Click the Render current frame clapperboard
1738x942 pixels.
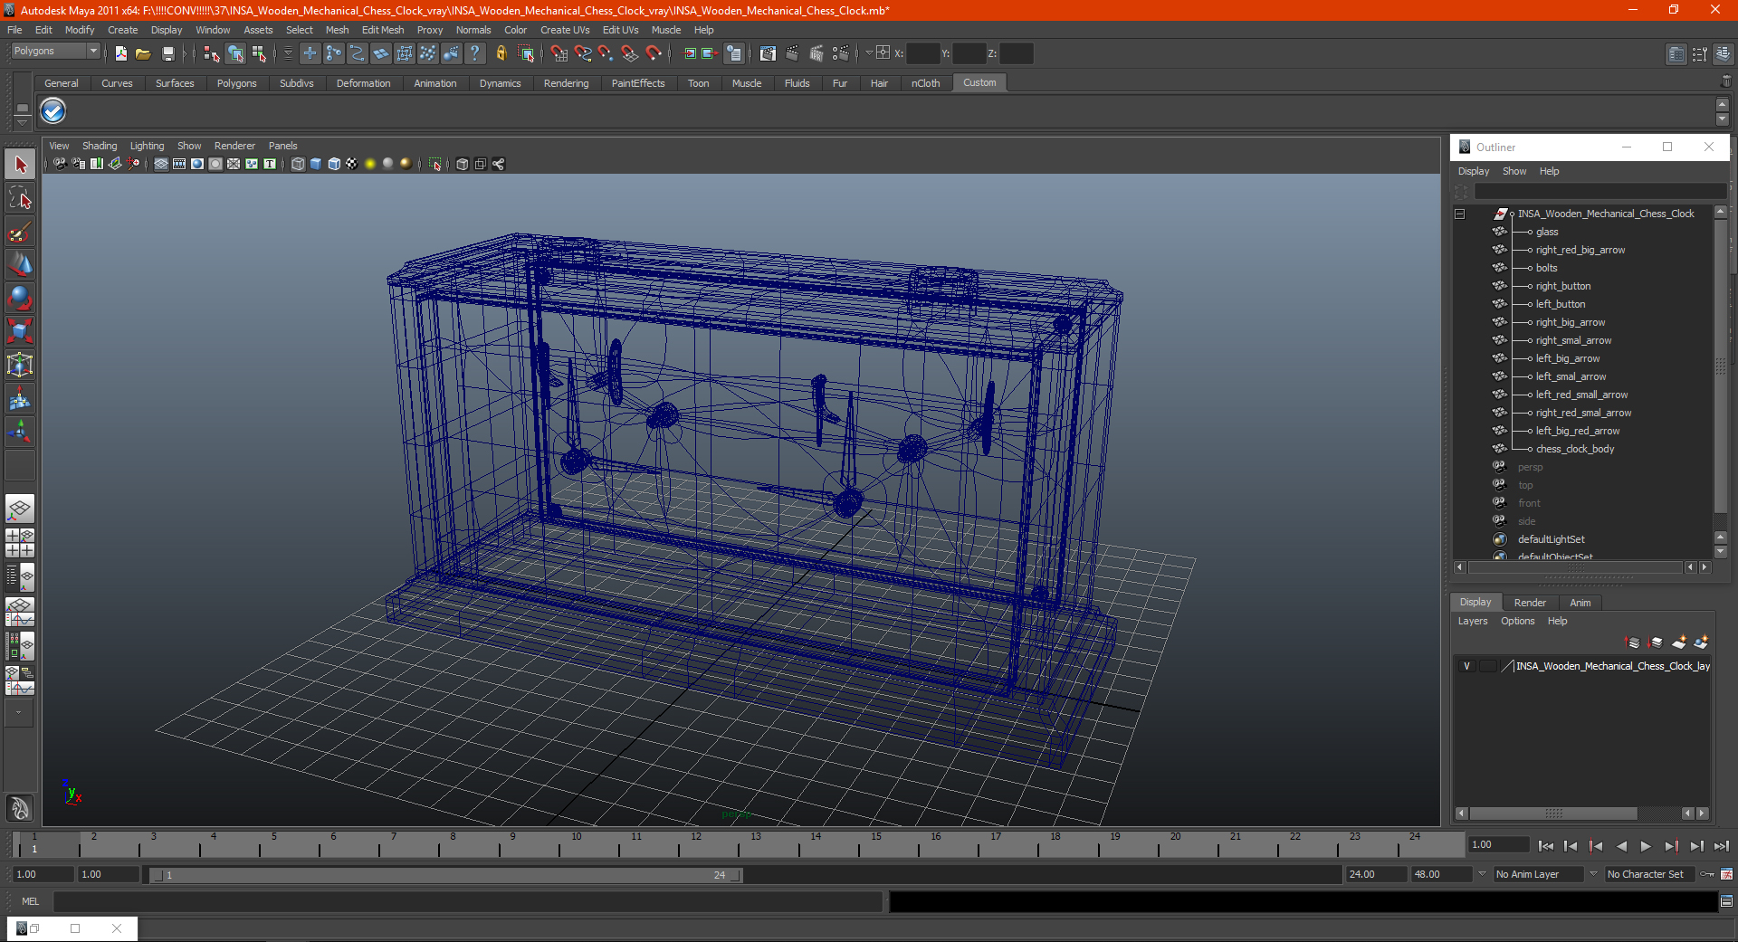tap(791, 53)
